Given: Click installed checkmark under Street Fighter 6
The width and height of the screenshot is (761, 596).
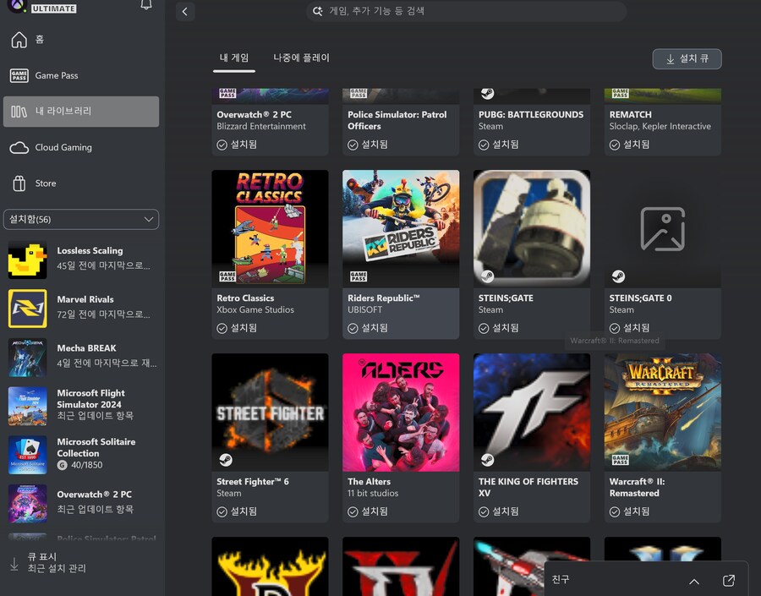Looking at the screenshot, I should pyautogui.click(x=222, y=512).
